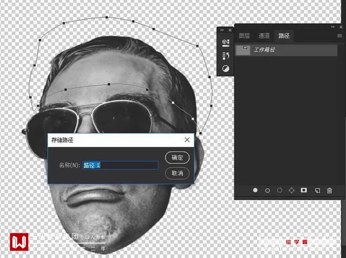Image resolution: width=346 pixels, height=258 pixels.
Task: Click the topmost anchor point of the path
Action: (x=107, y=17)
